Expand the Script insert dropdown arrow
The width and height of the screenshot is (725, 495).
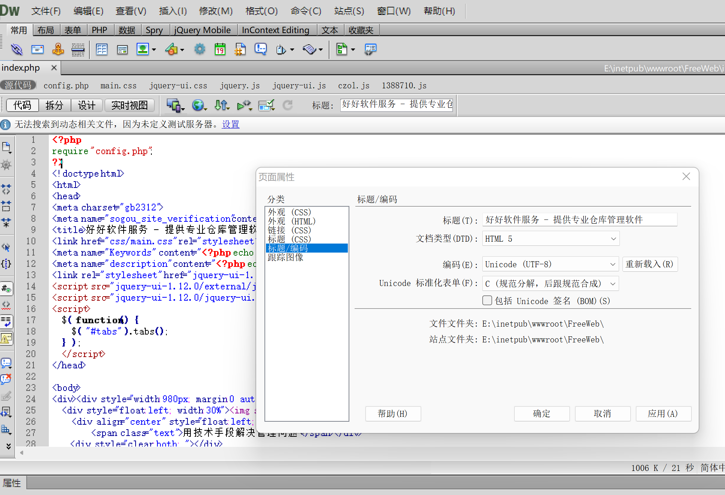point(320,50)
